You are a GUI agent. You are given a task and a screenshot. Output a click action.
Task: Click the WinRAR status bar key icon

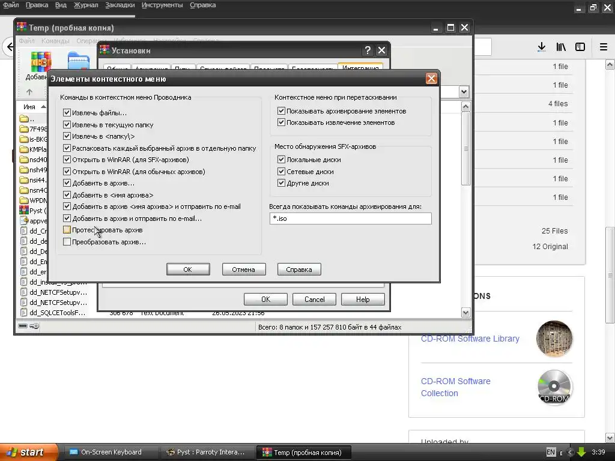click(x=34, y=326)
